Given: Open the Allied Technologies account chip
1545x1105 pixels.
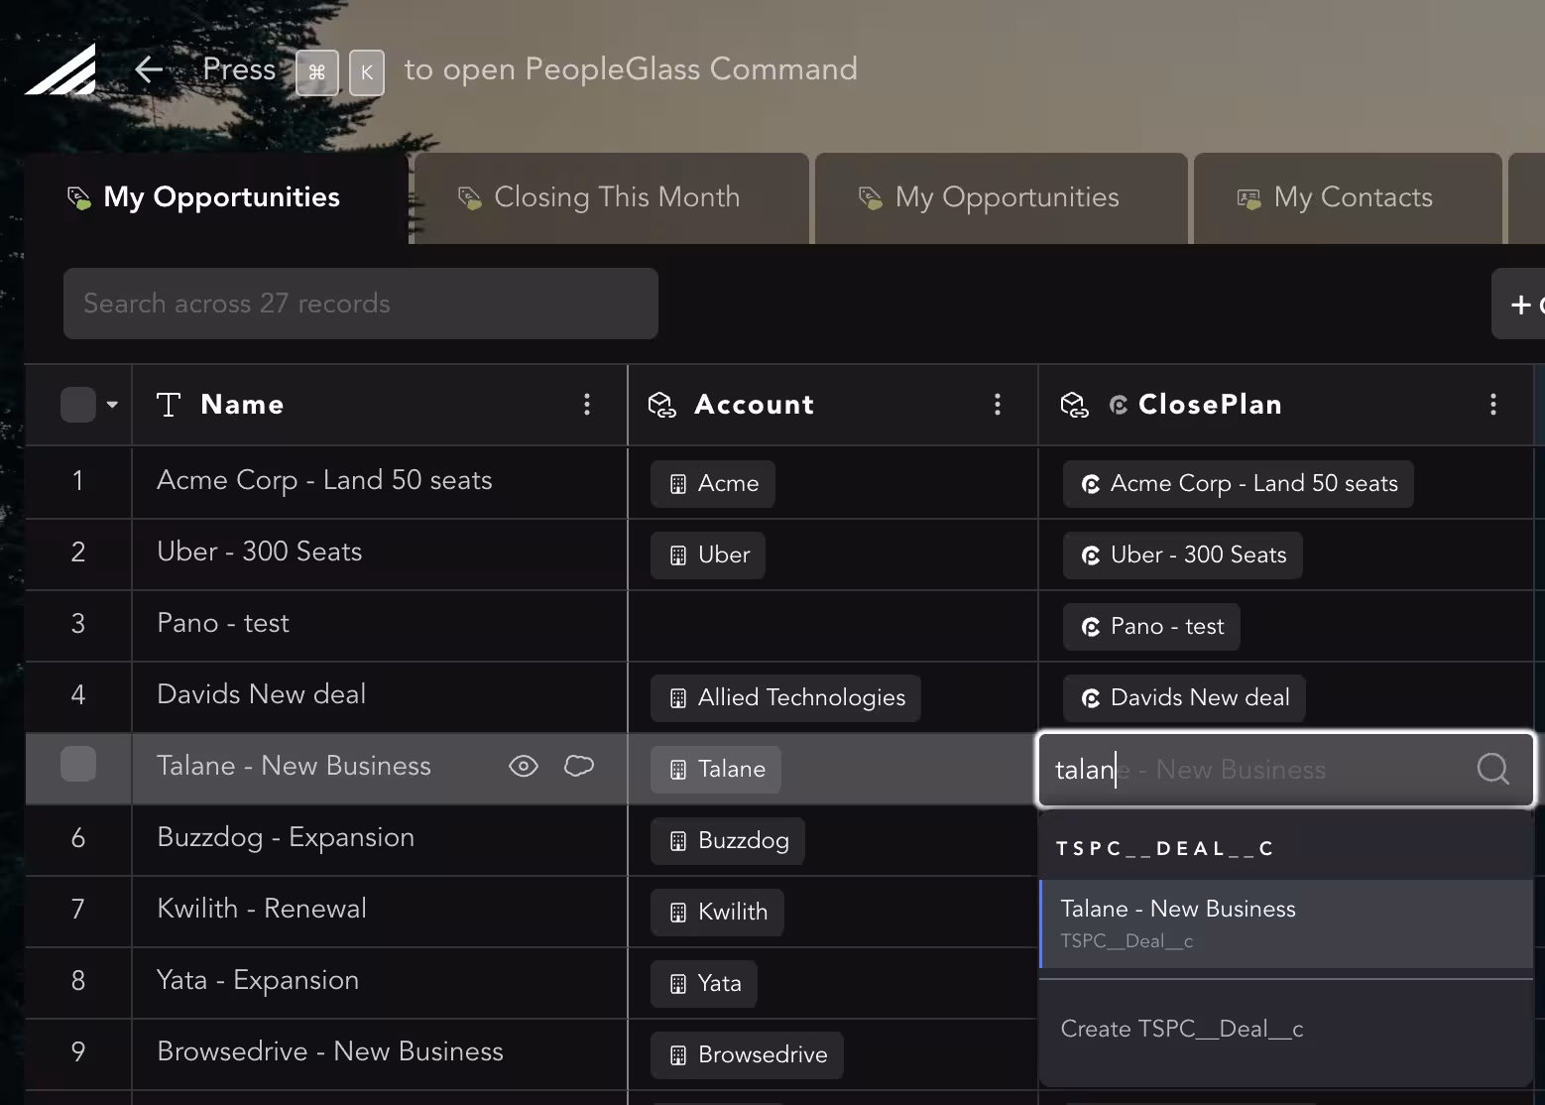Looking at the screenshot, I should [x=785, y=698].
